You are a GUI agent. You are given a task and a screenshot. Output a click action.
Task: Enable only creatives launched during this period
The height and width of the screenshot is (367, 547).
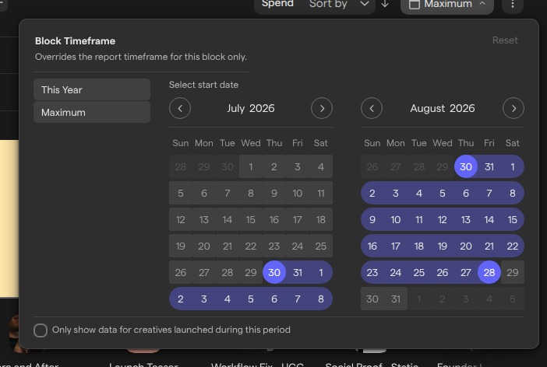[x=41, y=330]
